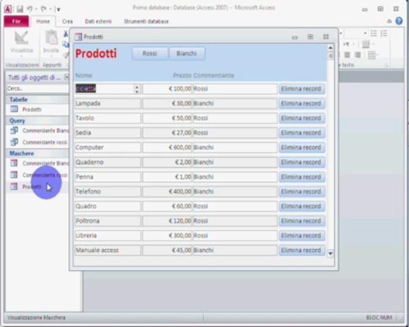Click the form icon in Prodotti window title
The width and height of the screenshot is (409, 327).
pos(78,37)
